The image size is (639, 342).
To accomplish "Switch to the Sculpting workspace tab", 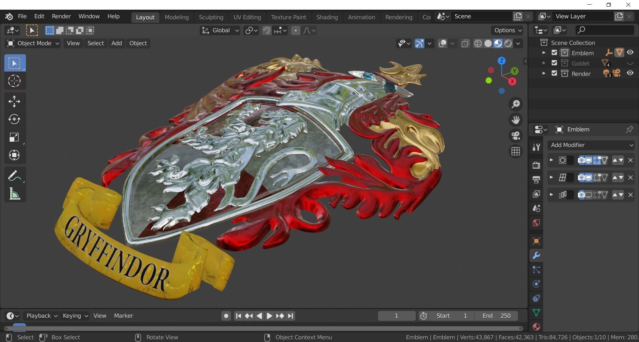I will (211, 17).
